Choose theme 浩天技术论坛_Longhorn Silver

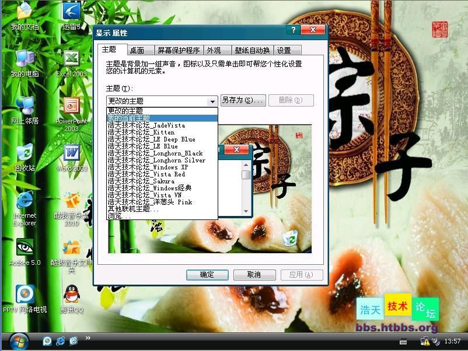(162, 160)
